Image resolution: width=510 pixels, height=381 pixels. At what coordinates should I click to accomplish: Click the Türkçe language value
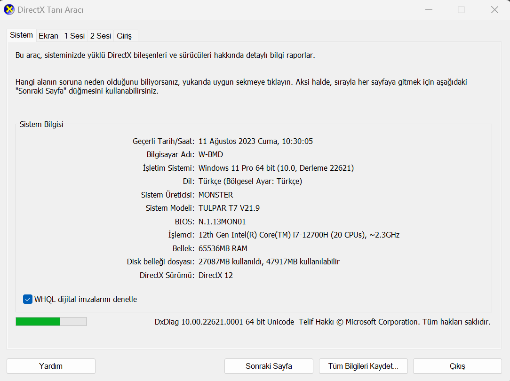[x=250, y=181]
